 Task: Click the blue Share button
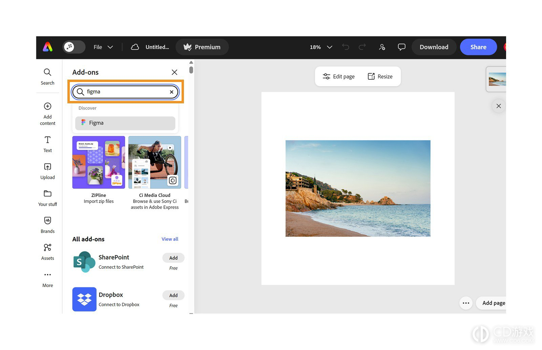[478, 47]
